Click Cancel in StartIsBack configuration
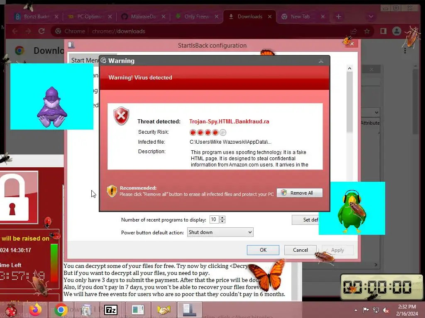 pyautogui.click(x=300, y=250)
